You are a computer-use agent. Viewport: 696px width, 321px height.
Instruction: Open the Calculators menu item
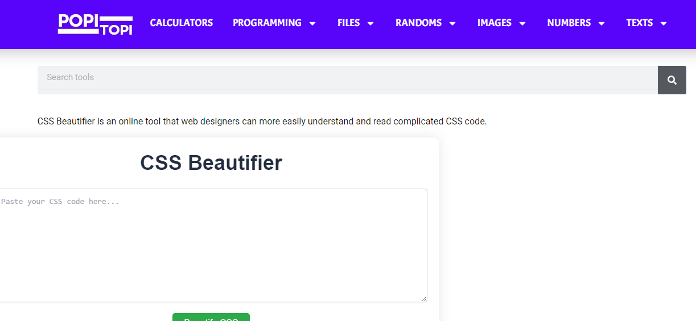click(x=182, y=23)
